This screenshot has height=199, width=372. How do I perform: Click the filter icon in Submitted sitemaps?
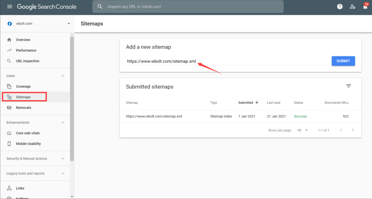348,86
